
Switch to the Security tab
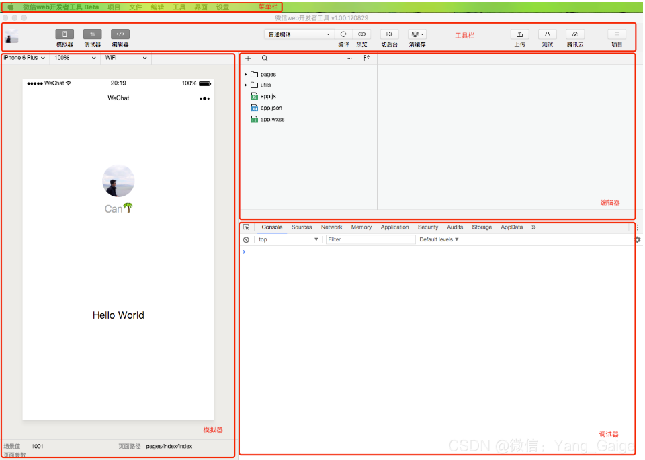click(x=428, y=227)
